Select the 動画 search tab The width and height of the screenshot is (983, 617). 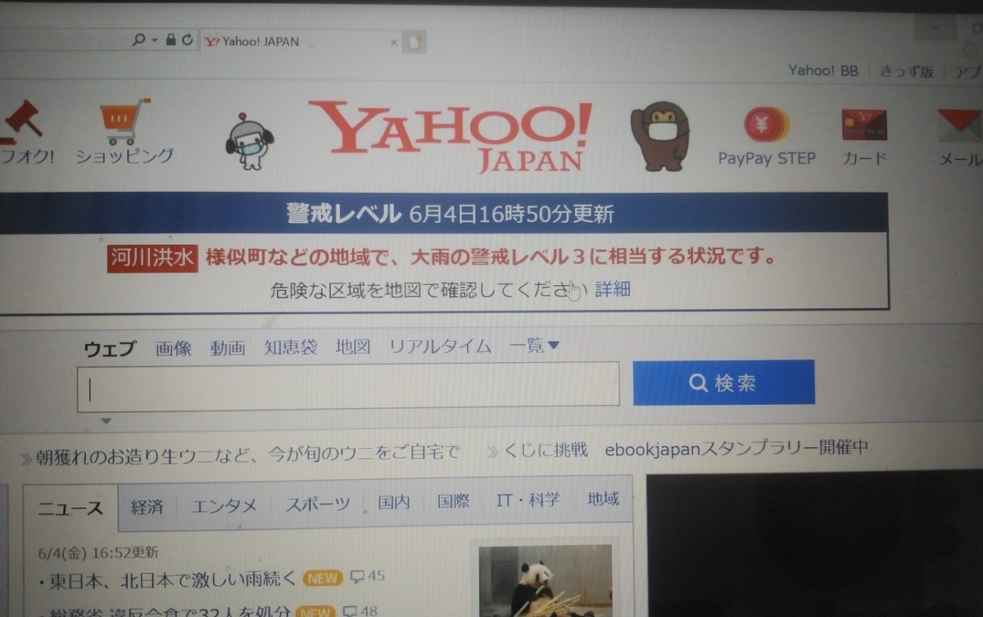point(228,348)
